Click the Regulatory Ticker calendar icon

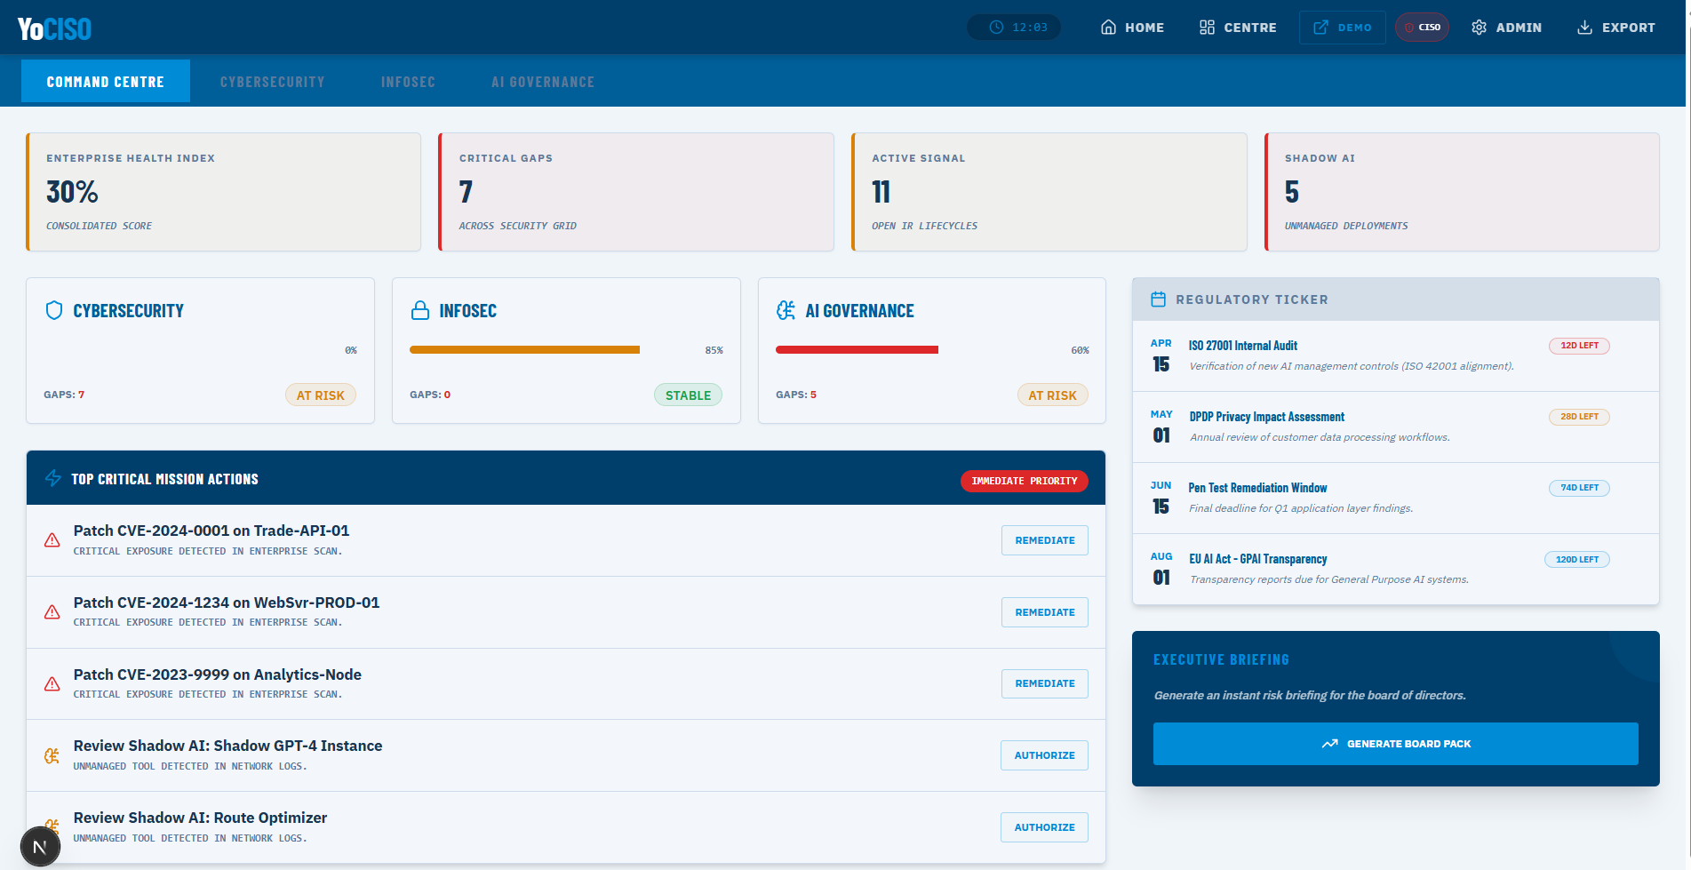coord(1158,299)
